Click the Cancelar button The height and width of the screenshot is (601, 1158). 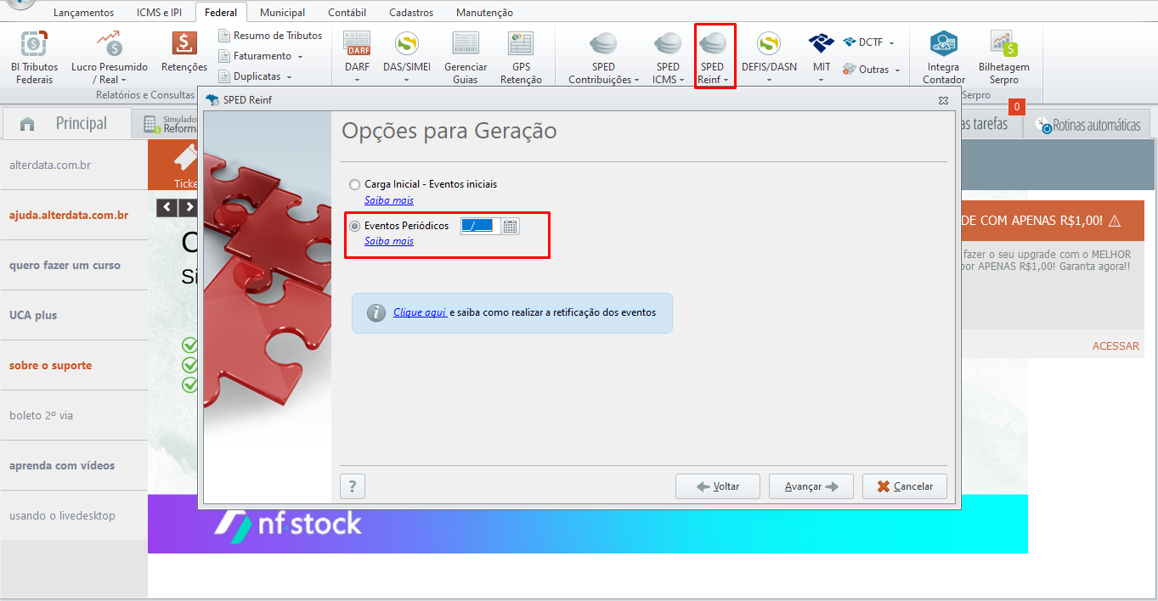(x=905, y=486)
